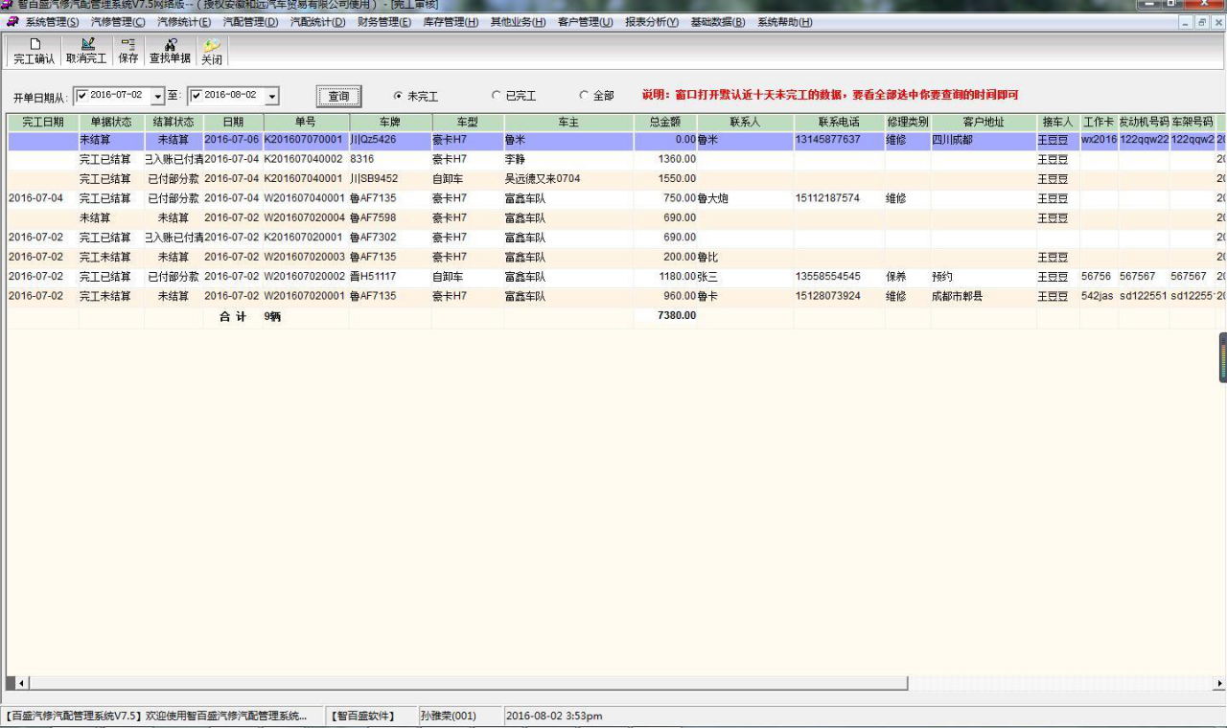Open the 系统帮助(H) menu

tap(784, 22)
